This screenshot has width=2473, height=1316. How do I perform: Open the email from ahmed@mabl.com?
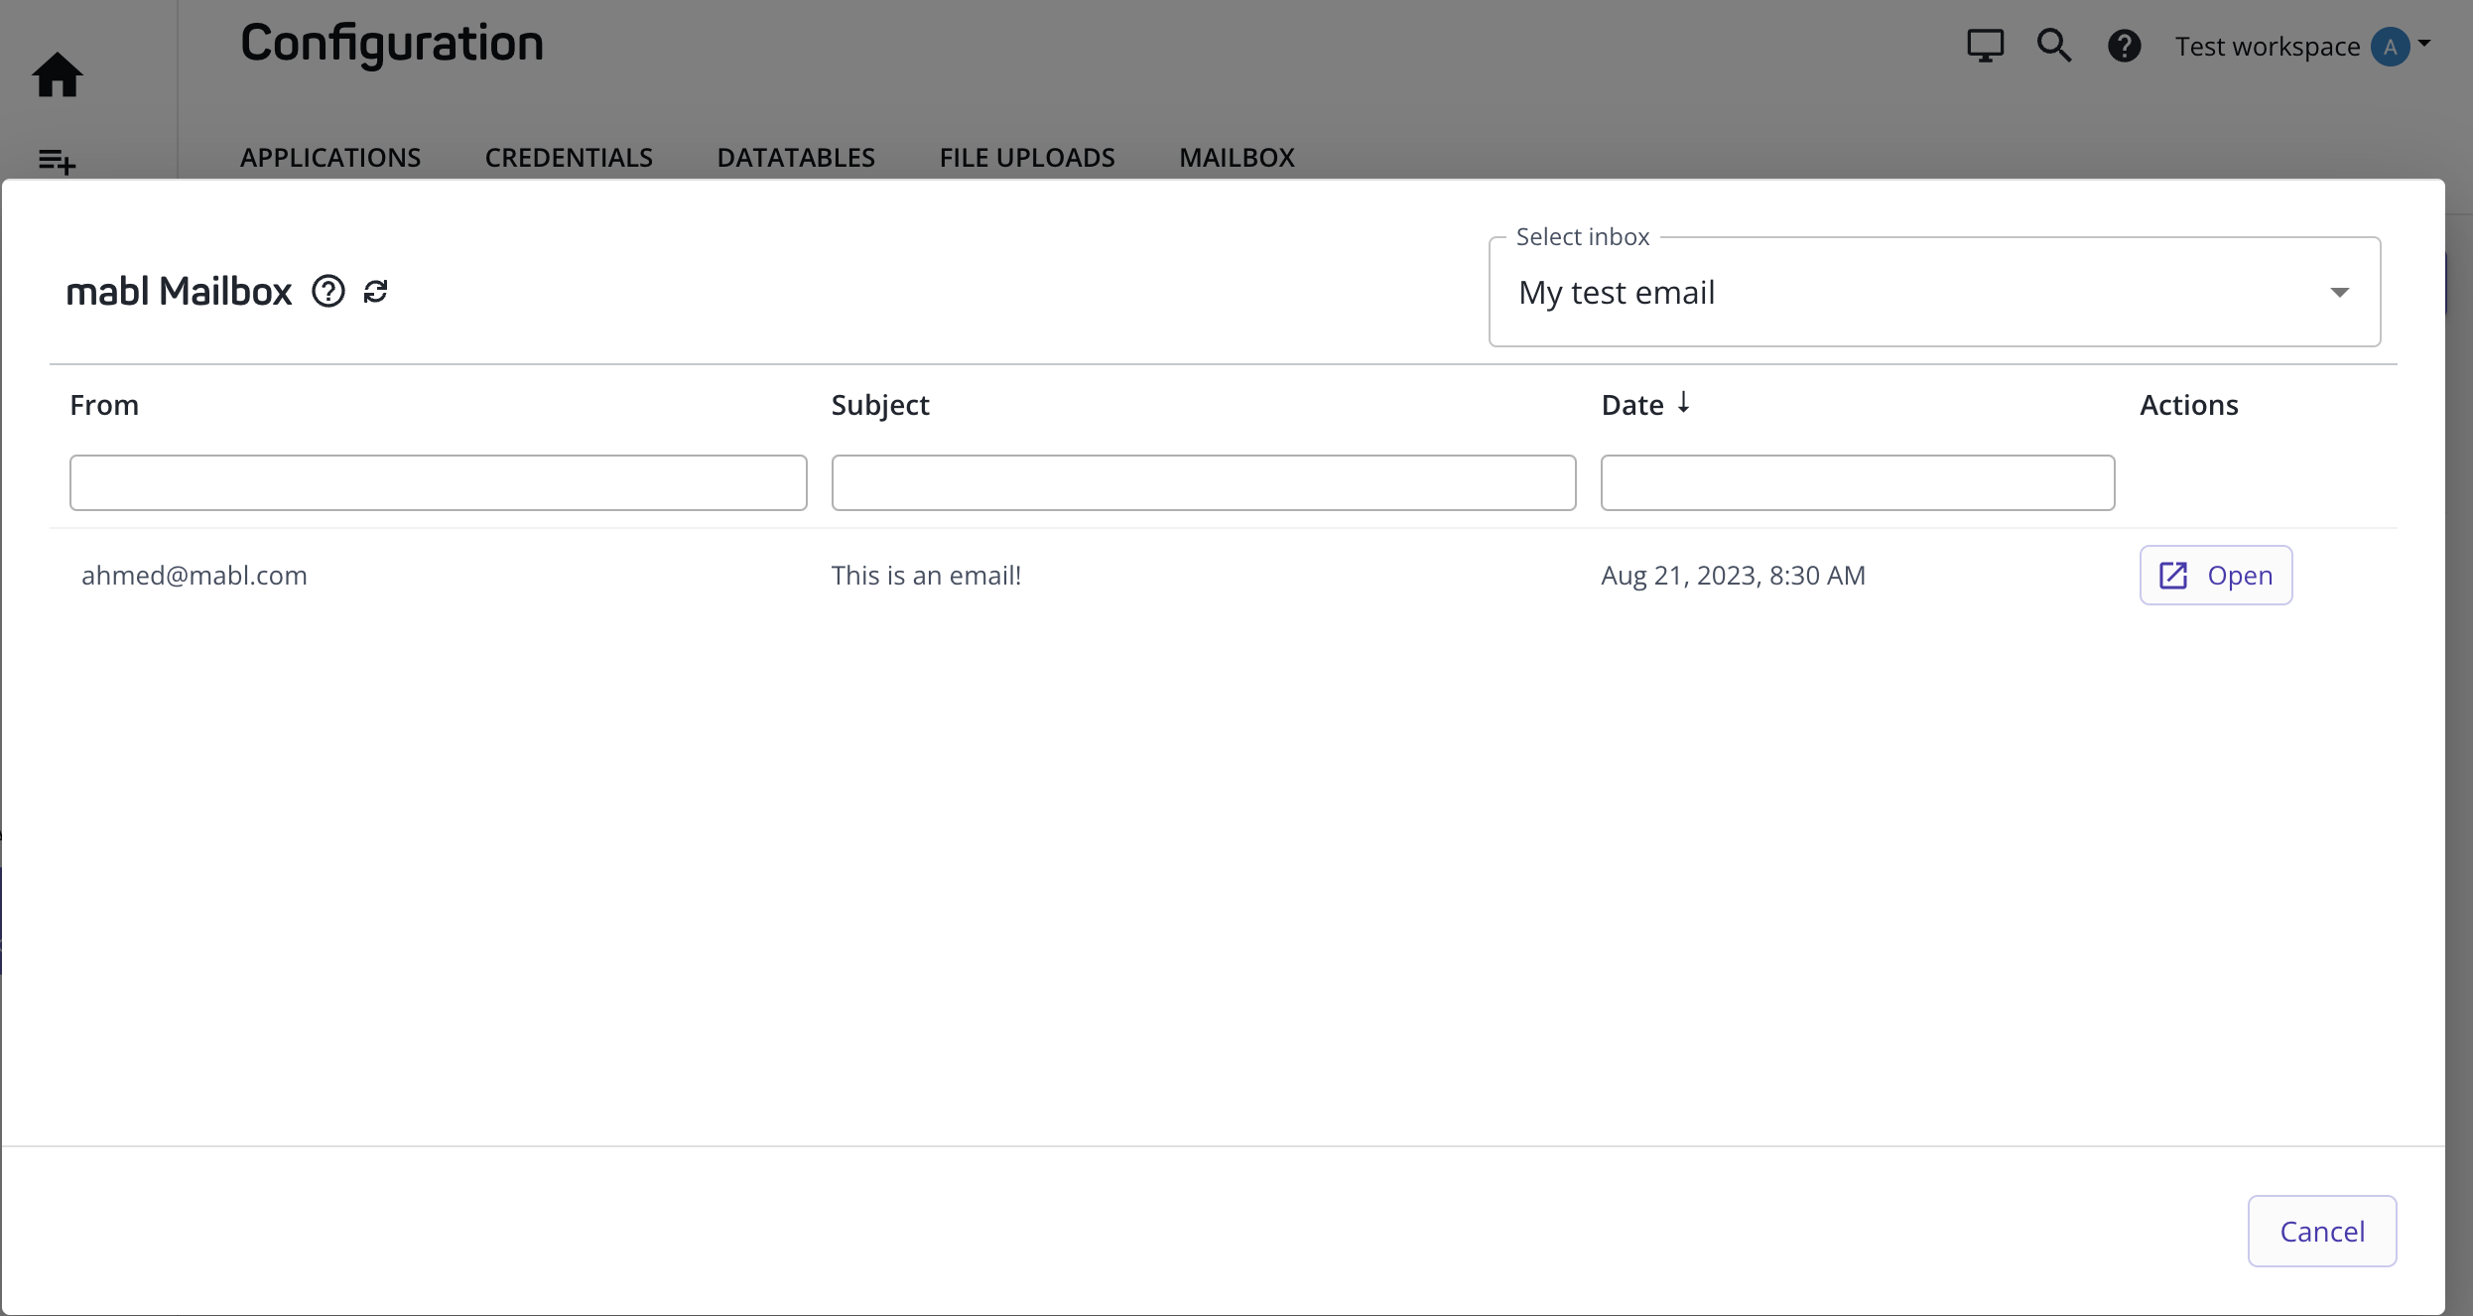point(2215,576)
